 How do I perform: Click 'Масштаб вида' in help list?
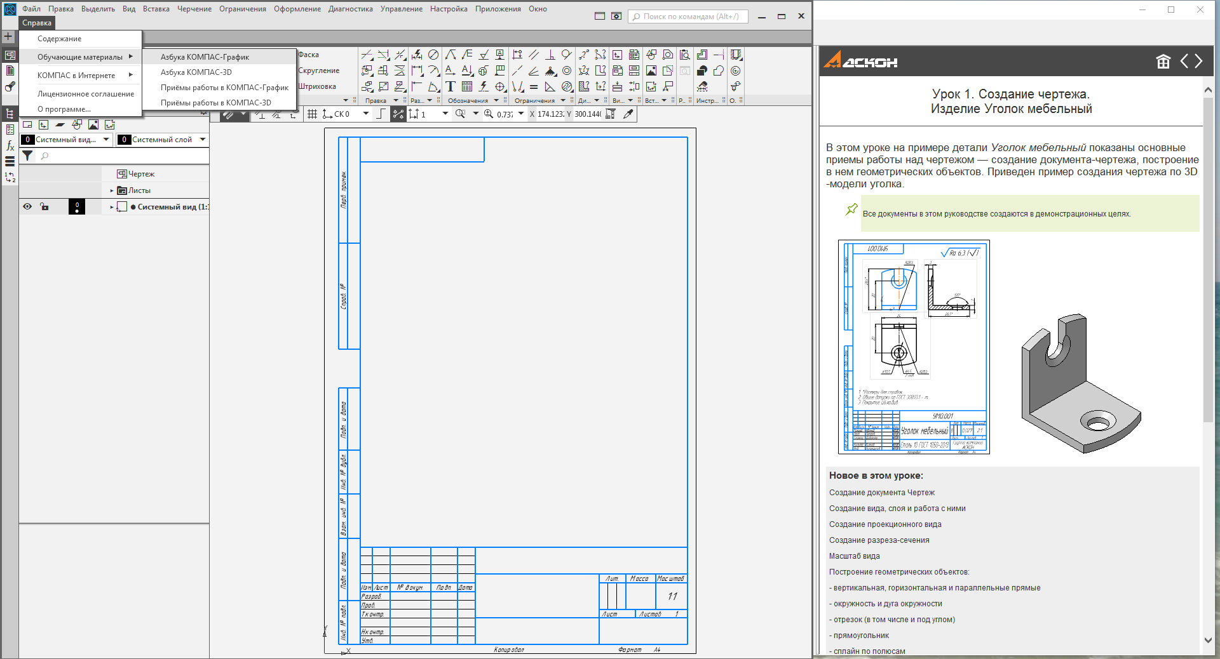855,556
